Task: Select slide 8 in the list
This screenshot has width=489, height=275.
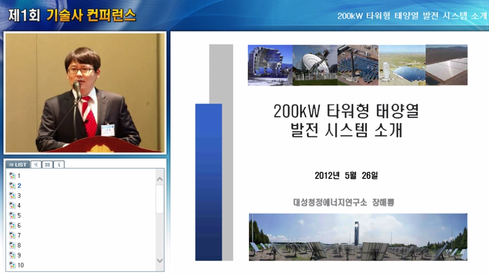Action: click(x=19, y=245)
